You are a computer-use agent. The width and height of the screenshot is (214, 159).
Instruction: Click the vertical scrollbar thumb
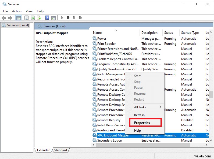211,94
